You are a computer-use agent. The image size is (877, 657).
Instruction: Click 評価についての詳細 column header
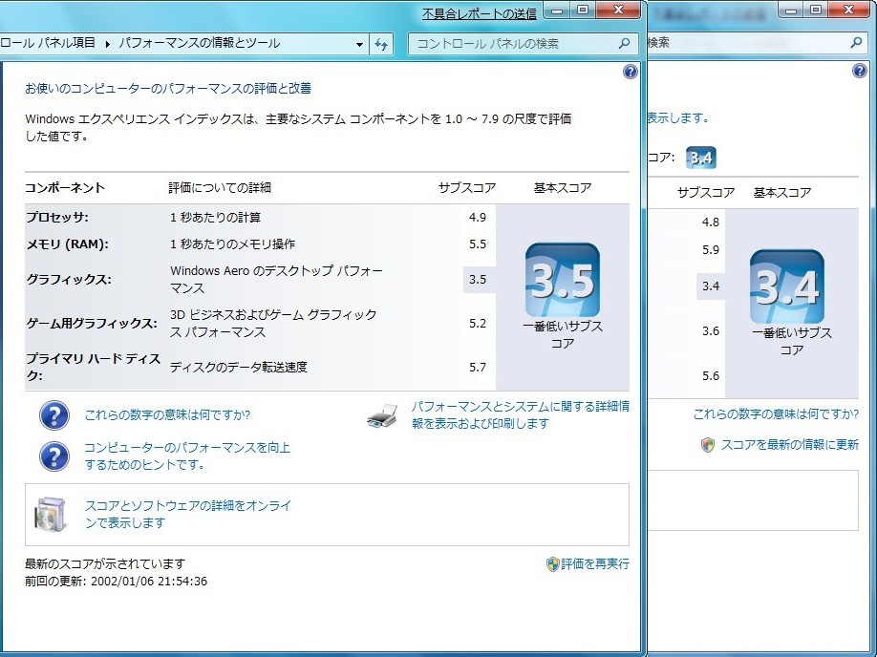(220, 188)
